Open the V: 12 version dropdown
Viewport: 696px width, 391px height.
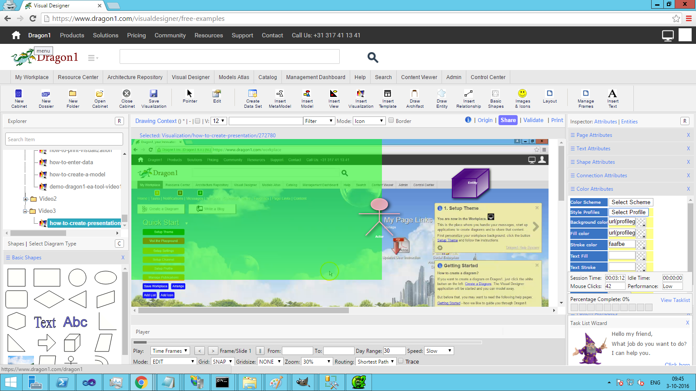219,121
